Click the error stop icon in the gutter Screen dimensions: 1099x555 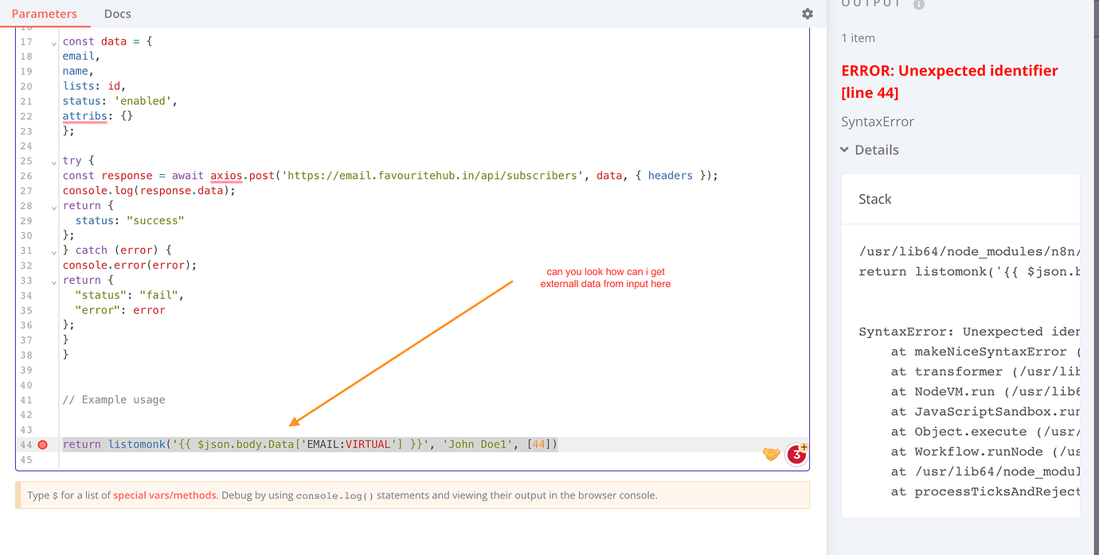coord(42,444)
